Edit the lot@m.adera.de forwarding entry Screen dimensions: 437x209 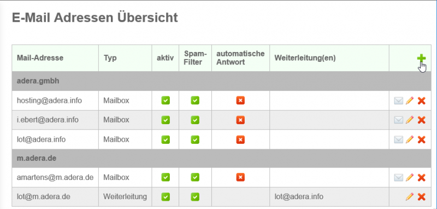(x=409, y=197)
